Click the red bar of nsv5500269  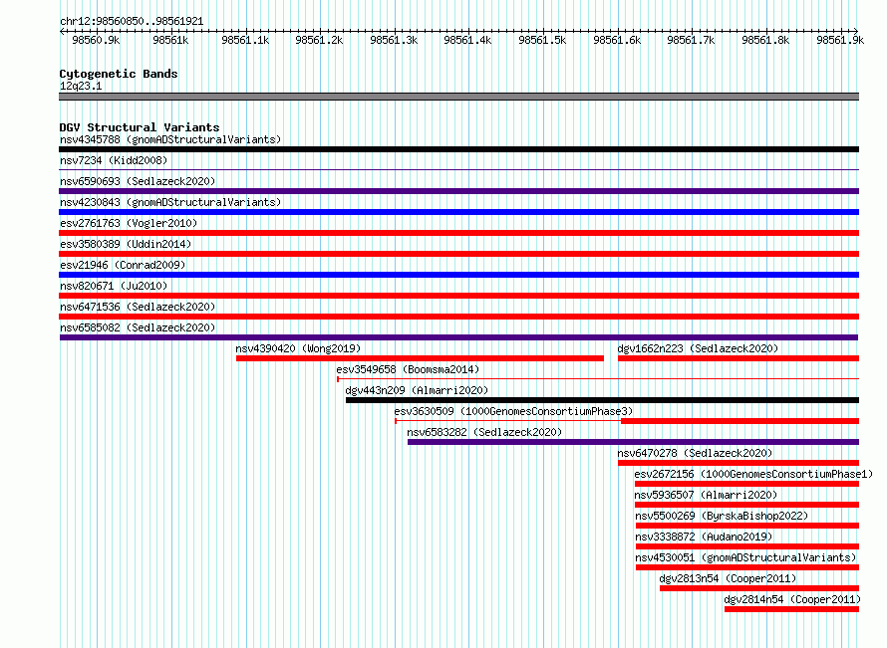click(747, 526)
